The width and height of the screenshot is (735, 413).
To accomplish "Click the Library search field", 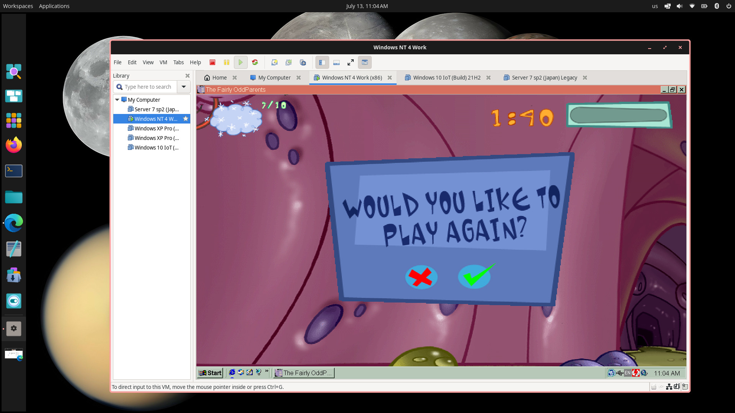I will point(145,87).
